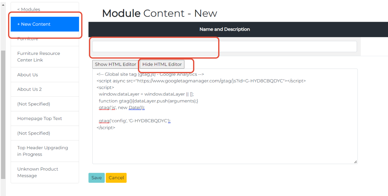Select the first '(Not Specified)' item below About Us 2
388x196 pixels.
(x=45, y=104)
